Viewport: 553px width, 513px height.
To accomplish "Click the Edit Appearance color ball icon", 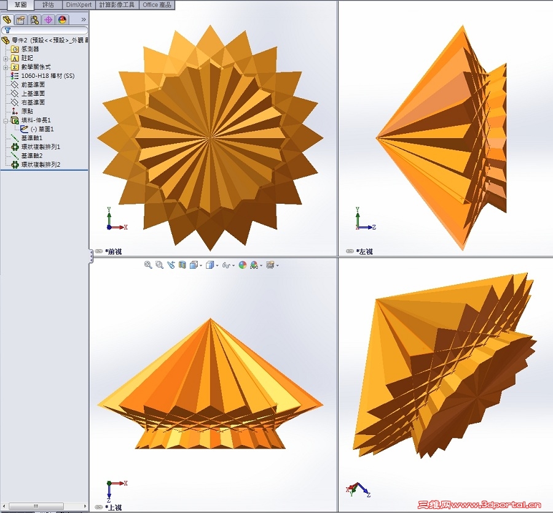I will click(x=243, y=265).
